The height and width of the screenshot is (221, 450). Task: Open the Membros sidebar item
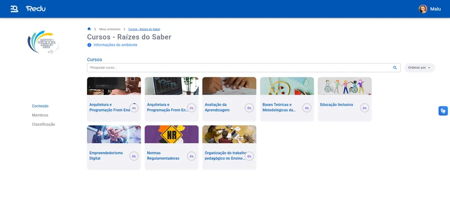point(40,115)
